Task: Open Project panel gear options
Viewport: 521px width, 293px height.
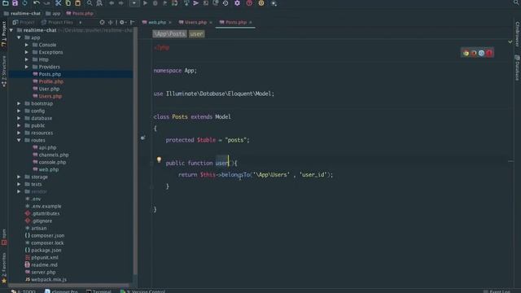Action: click(123, 22)
